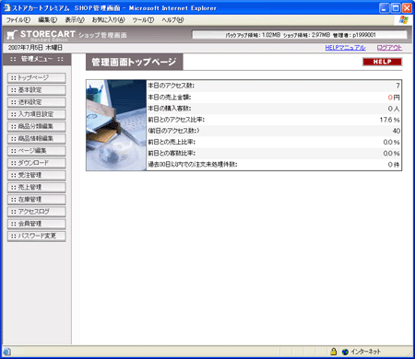Viewport: 415px width, 359px height.
Task: Maximize the Internet Explorer window
Action: tap(396, 8)
